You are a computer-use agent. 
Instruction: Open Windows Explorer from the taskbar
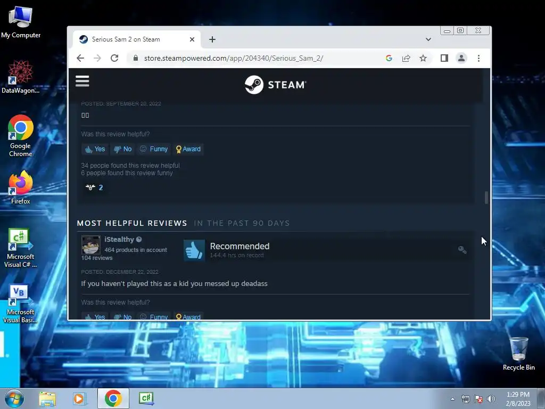tap(47, 398)
